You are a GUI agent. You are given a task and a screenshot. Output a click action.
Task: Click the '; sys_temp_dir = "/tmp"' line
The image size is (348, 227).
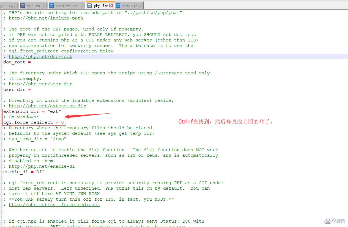pos(35,139)
